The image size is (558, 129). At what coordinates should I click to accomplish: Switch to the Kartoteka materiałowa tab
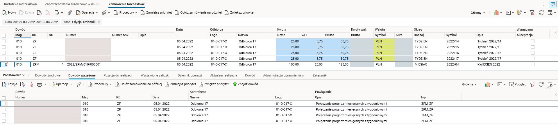[x=20, y=4]
